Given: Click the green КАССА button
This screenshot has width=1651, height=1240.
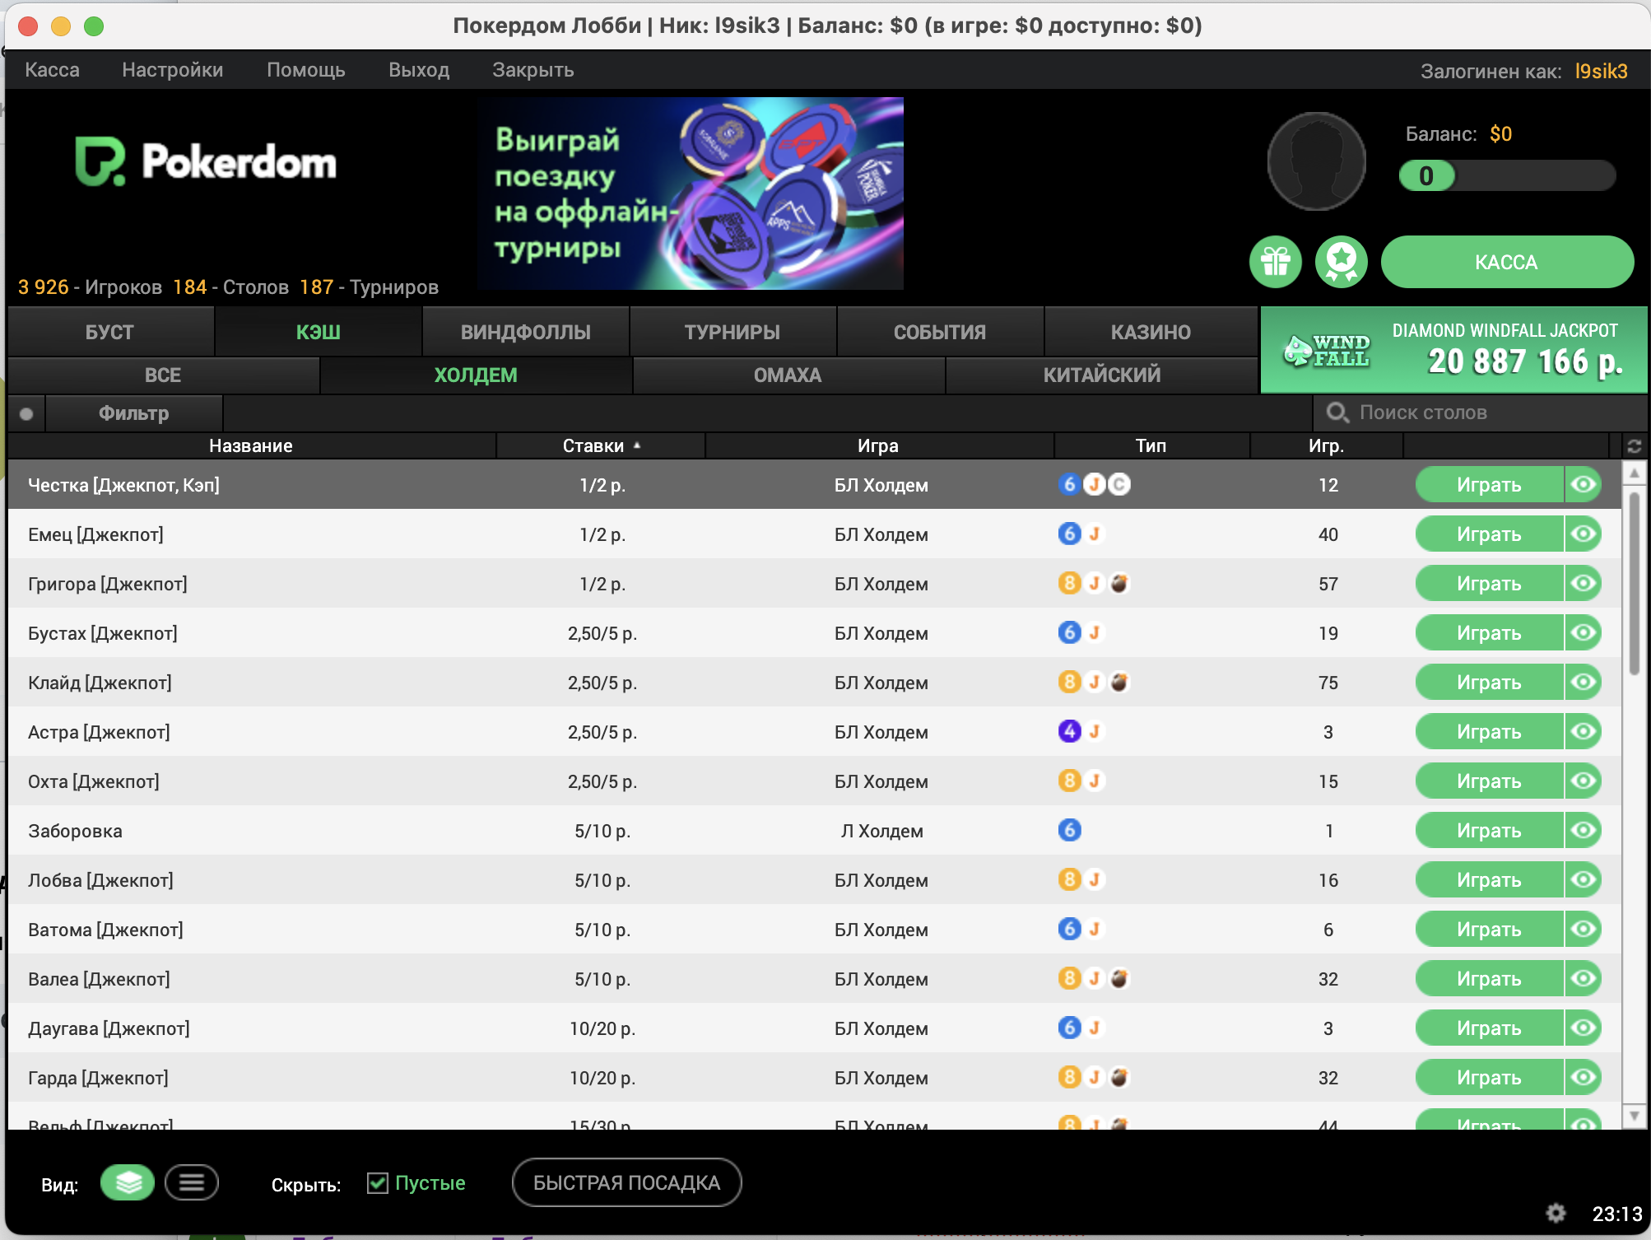Looking at the screenshot, I should 1507,262.
